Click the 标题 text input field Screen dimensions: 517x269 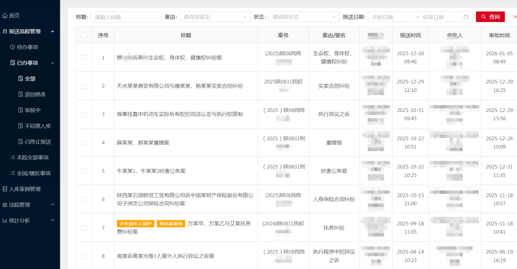(x=126, y=17)
